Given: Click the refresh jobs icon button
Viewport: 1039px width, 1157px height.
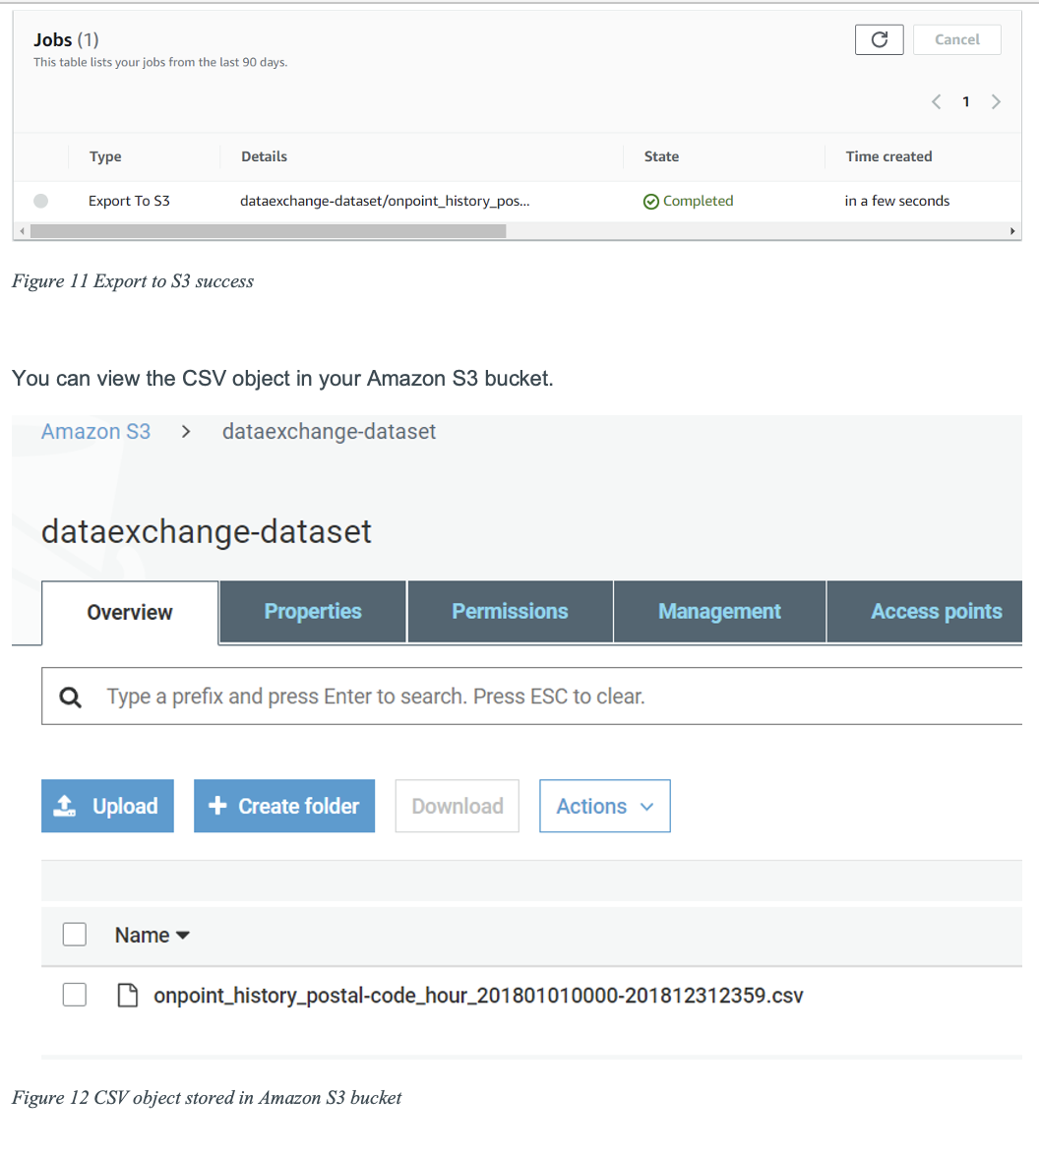Looking at the screenshot, I should click(879, 39).
